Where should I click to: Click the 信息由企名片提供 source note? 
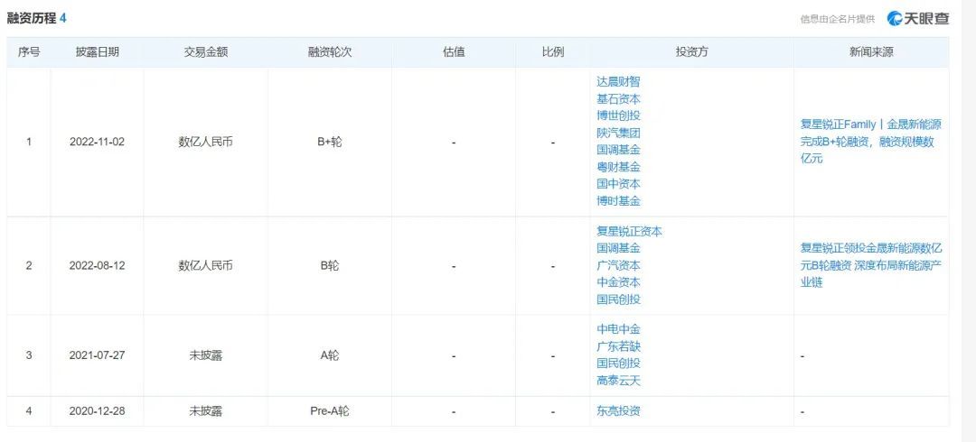pyautogui.click(x=837, y=19)
